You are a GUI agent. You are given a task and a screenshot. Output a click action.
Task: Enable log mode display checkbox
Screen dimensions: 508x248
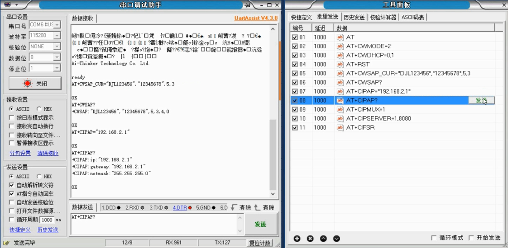pyautogui.click(x=12, y=118)
